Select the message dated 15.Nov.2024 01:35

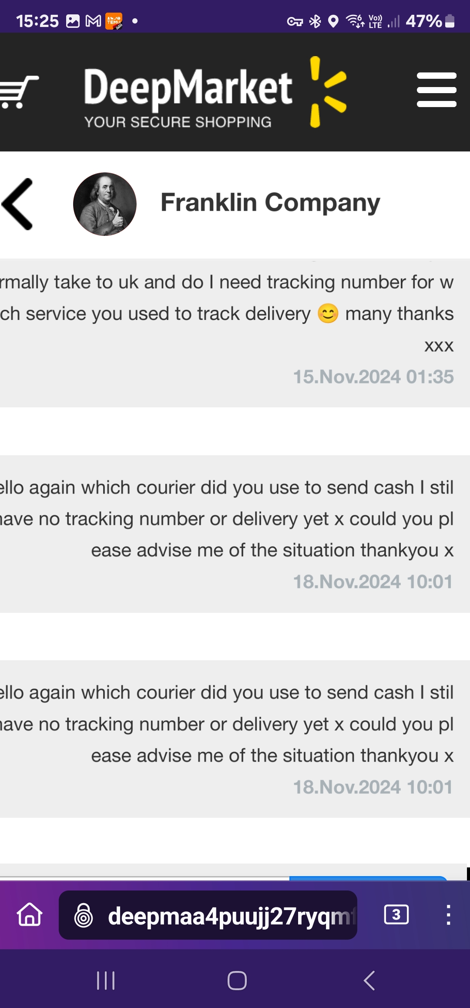coord(235,333)
